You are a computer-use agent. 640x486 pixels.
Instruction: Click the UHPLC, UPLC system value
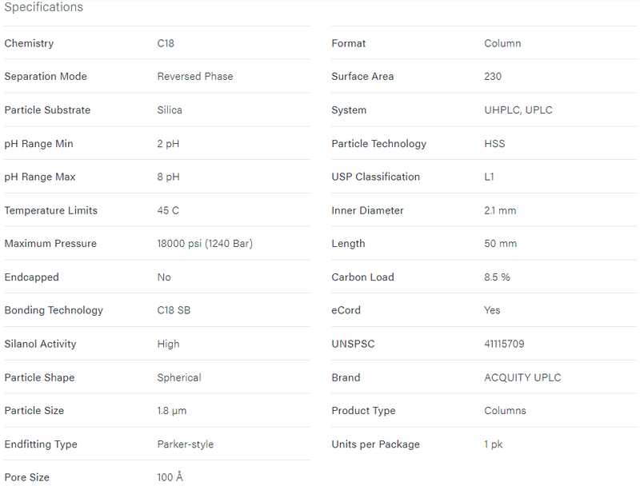(518, 110)
